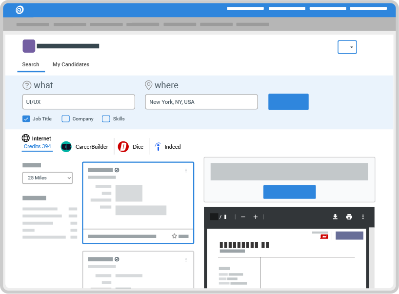
Task: Zoom out on the resume document
Action: click(243, 217)
